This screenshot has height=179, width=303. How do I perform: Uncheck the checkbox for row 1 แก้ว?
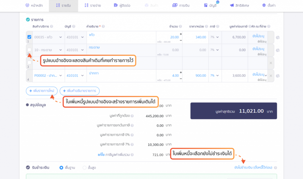click(x=29, y=37)
